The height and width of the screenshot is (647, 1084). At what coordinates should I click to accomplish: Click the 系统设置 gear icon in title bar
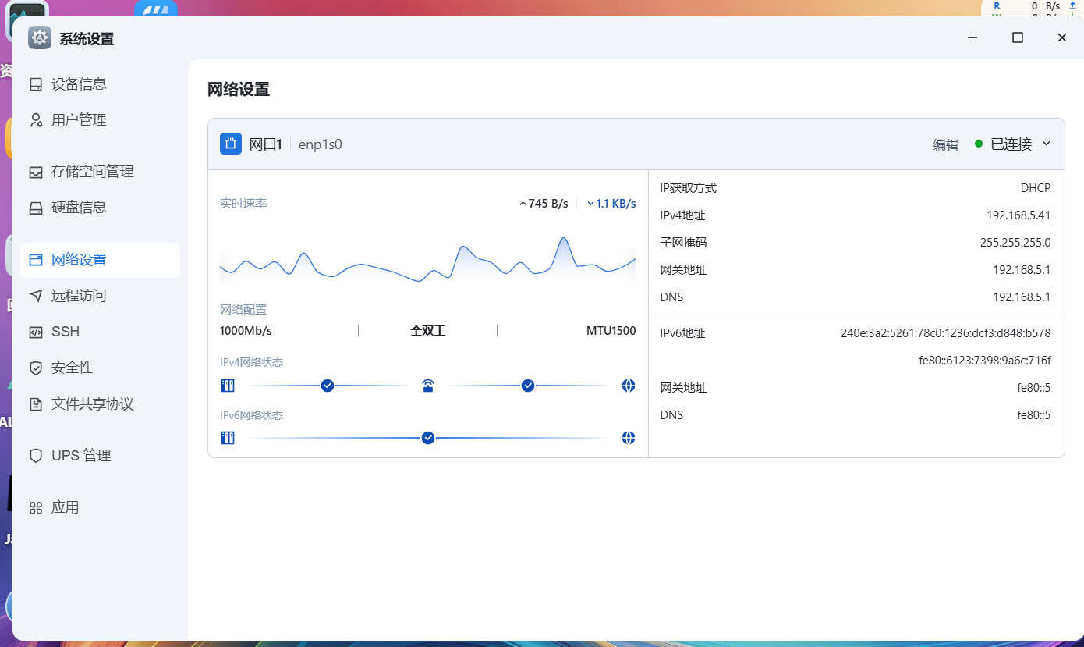pos(40,38)
